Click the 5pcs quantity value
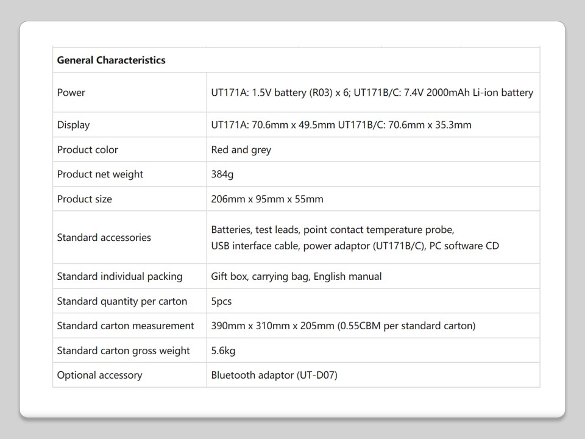The height and width of the screenshot is (439, 585). tap(221, 302)
